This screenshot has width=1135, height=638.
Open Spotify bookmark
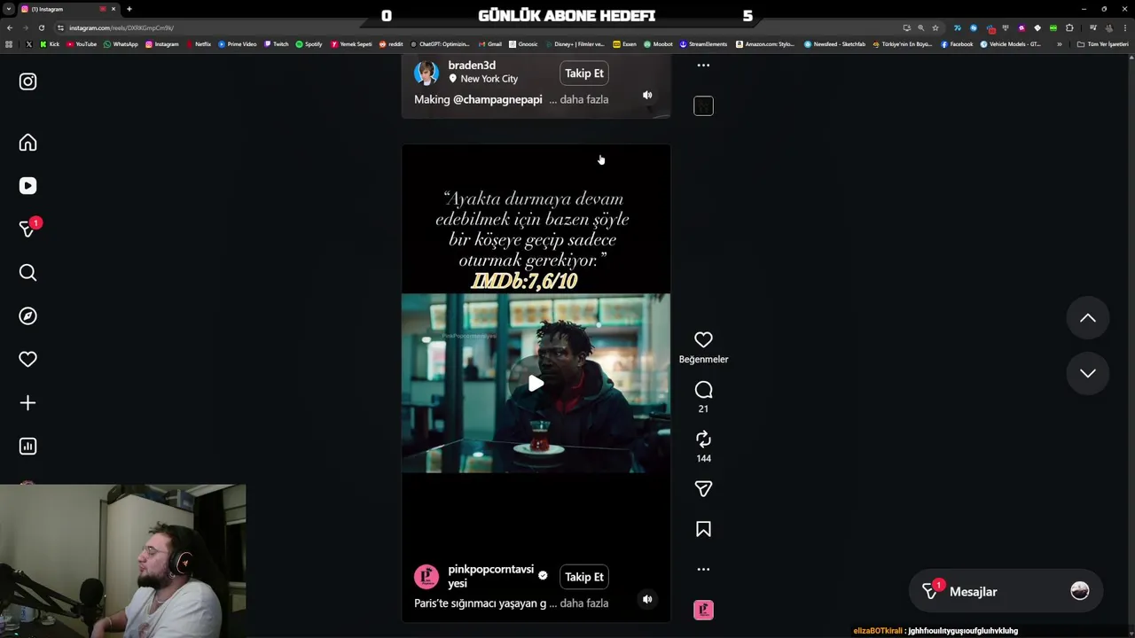coord(309,43)
